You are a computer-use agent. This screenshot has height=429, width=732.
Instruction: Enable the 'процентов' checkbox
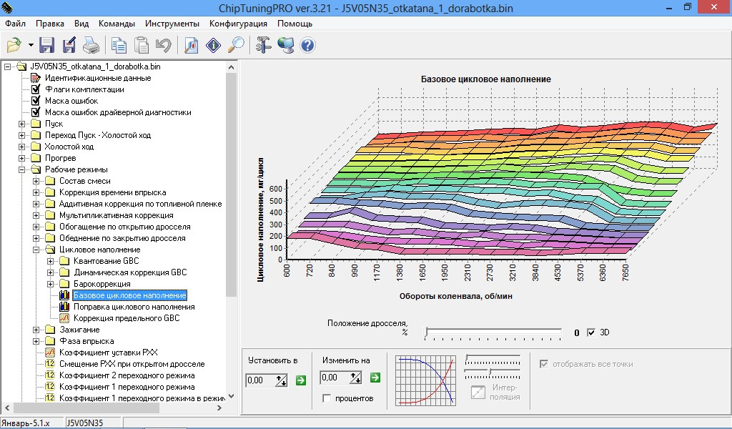pos(327,398)
